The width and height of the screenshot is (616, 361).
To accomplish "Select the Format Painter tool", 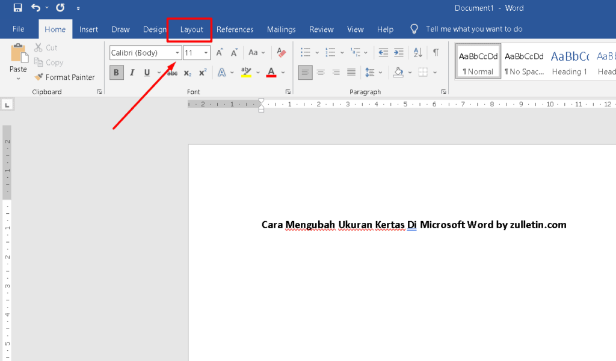I will (64, 77).
